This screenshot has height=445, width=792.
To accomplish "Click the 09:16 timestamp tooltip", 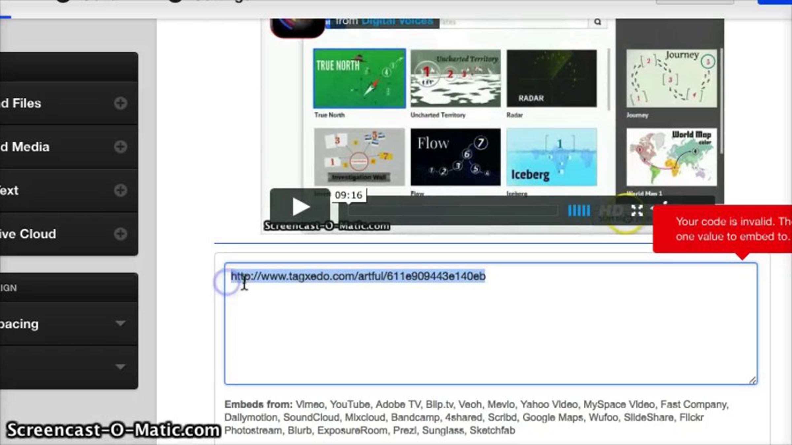I will pos(348,195).
